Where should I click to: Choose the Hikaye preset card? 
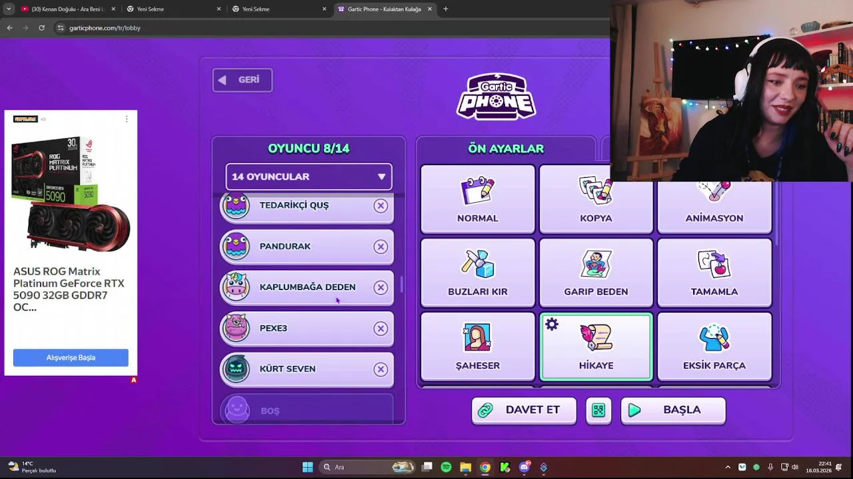(596, 347)
